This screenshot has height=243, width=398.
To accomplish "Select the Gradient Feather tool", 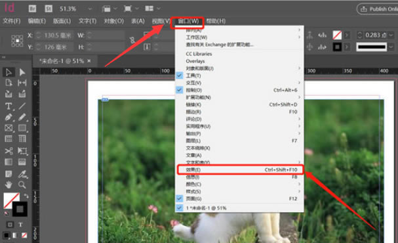I will [22, 162].
